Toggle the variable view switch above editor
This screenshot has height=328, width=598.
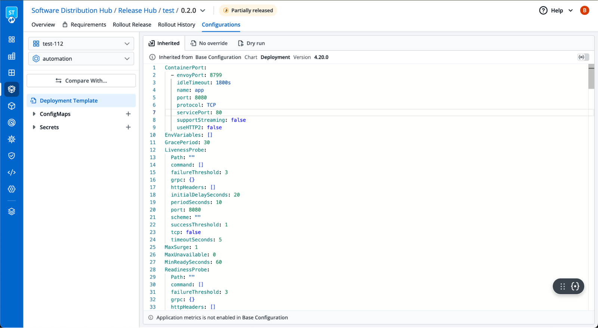pyautogui.click(x=583, y=57)
